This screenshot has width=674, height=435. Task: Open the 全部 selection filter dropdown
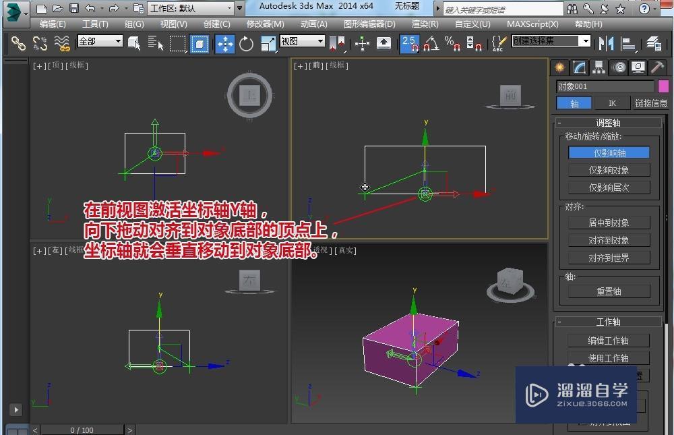pyautogui.click(x=99, y=40)
